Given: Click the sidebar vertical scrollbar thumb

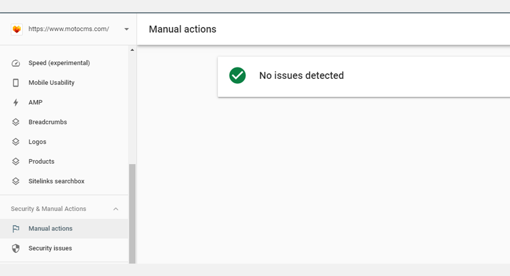Looking at the screenshot, I should [x=132, y=213].
